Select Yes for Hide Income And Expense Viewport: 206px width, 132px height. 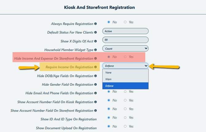(125, 57)
